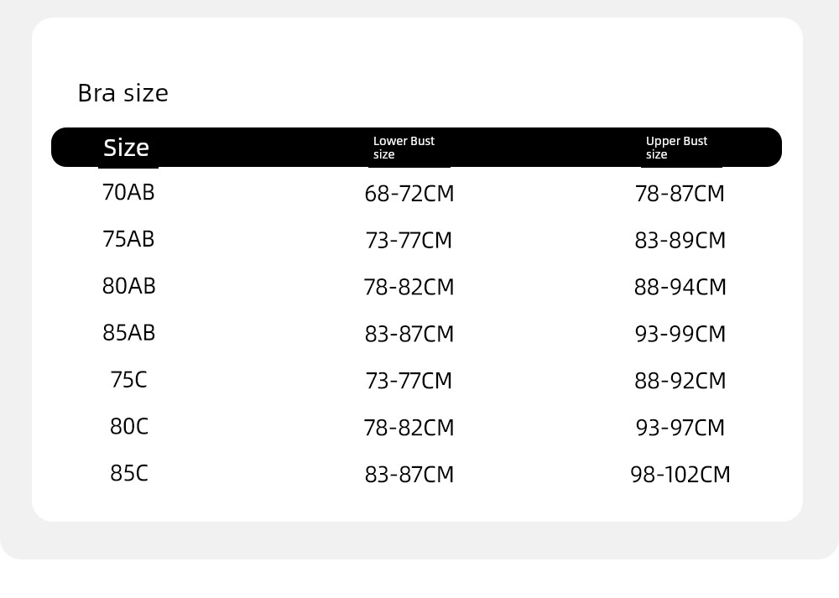839x598 pixels.
Task: Select the 75C size label
Action: coord(128,380)
